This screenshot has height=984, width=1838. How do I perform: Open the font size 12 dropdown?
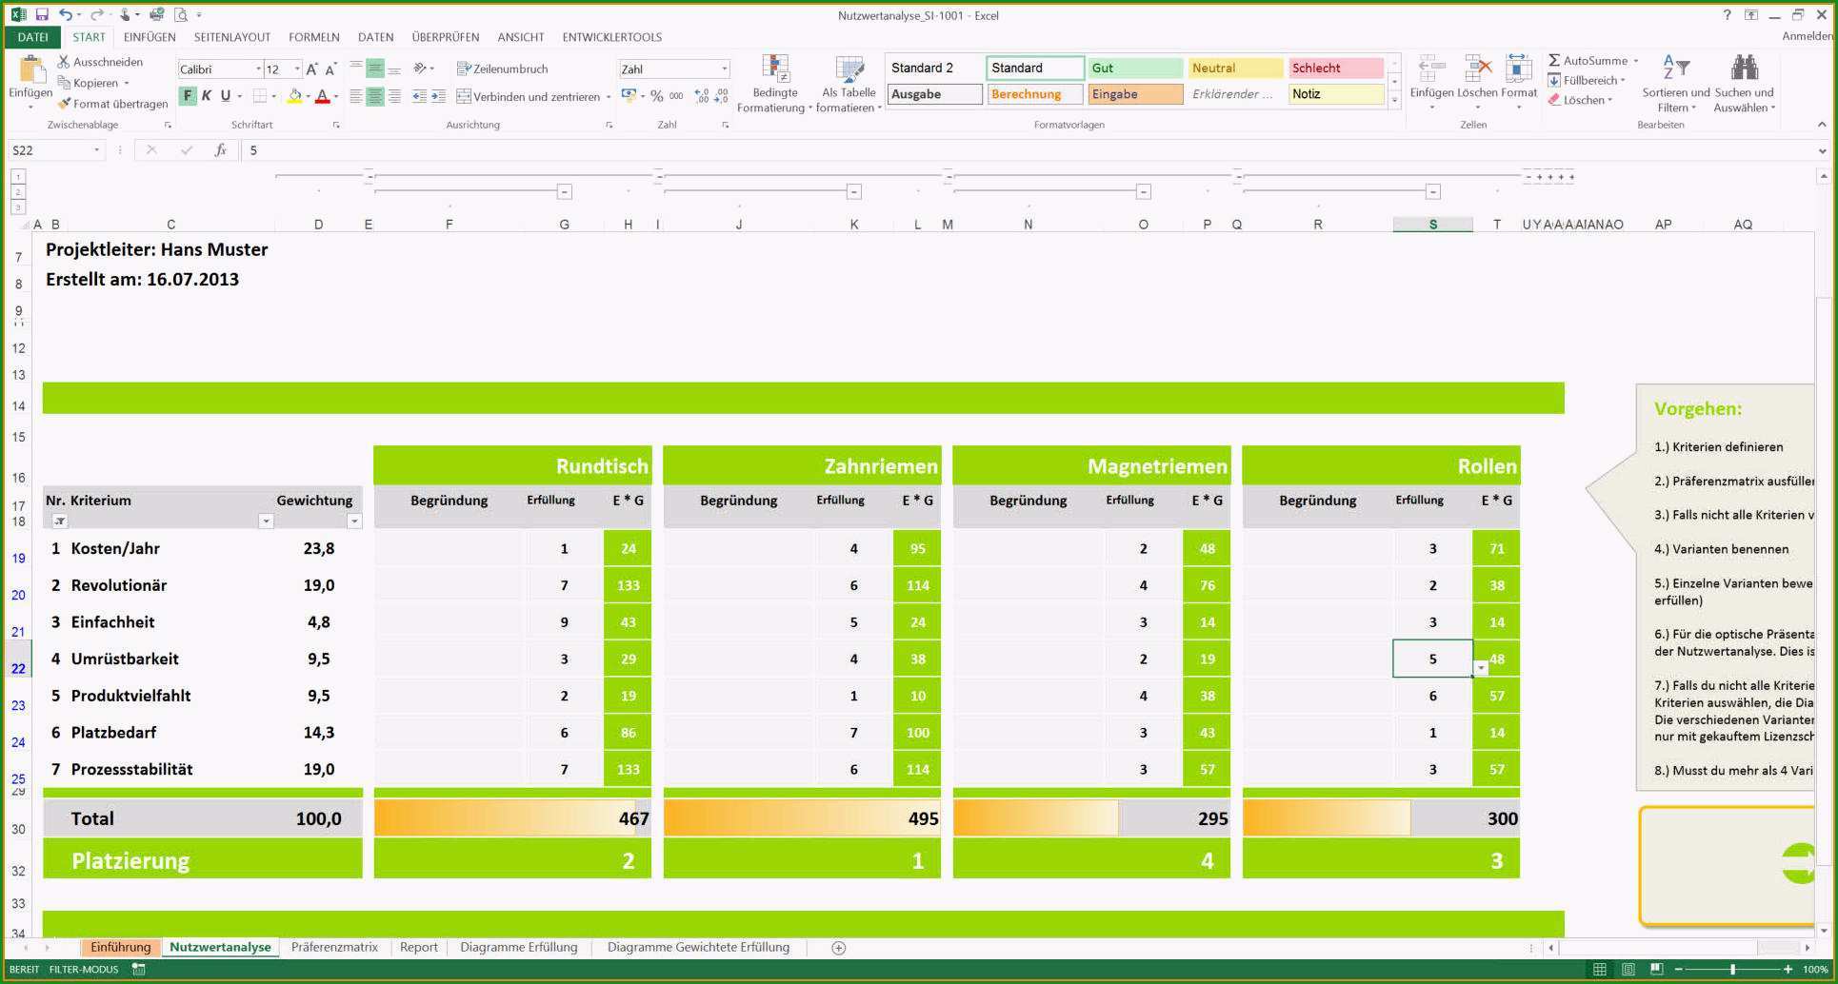pyautogui.click(x=297, y=69)
